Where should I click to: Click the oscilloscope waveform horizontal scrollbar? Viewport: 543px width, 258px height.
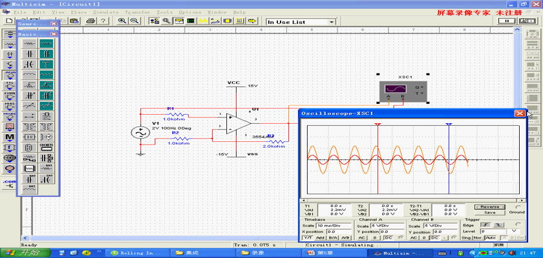point(412,200)
